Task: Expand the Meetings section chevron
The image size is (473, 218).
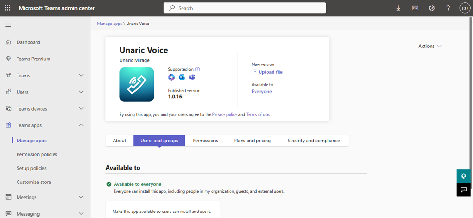Action: 81,197
